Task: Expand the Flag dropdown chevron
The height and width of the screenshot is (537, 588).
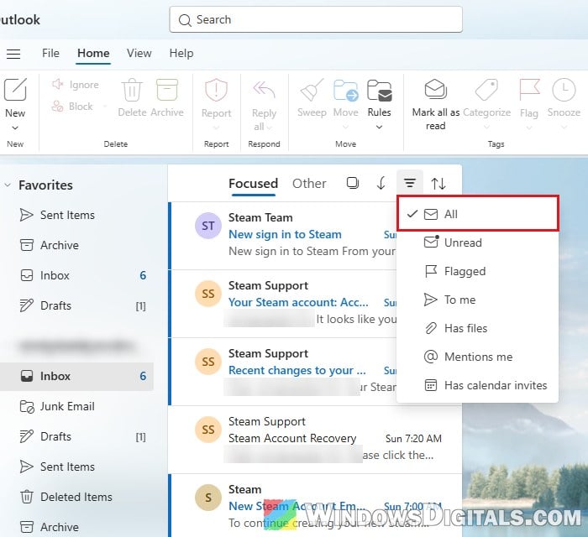Action: (529, 128)
